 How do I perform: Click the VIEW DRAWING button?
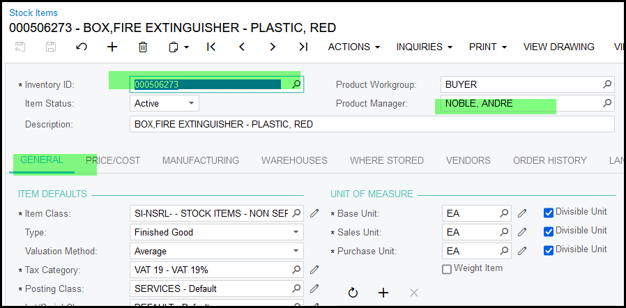pyautogui.click(x=558, y=47)
